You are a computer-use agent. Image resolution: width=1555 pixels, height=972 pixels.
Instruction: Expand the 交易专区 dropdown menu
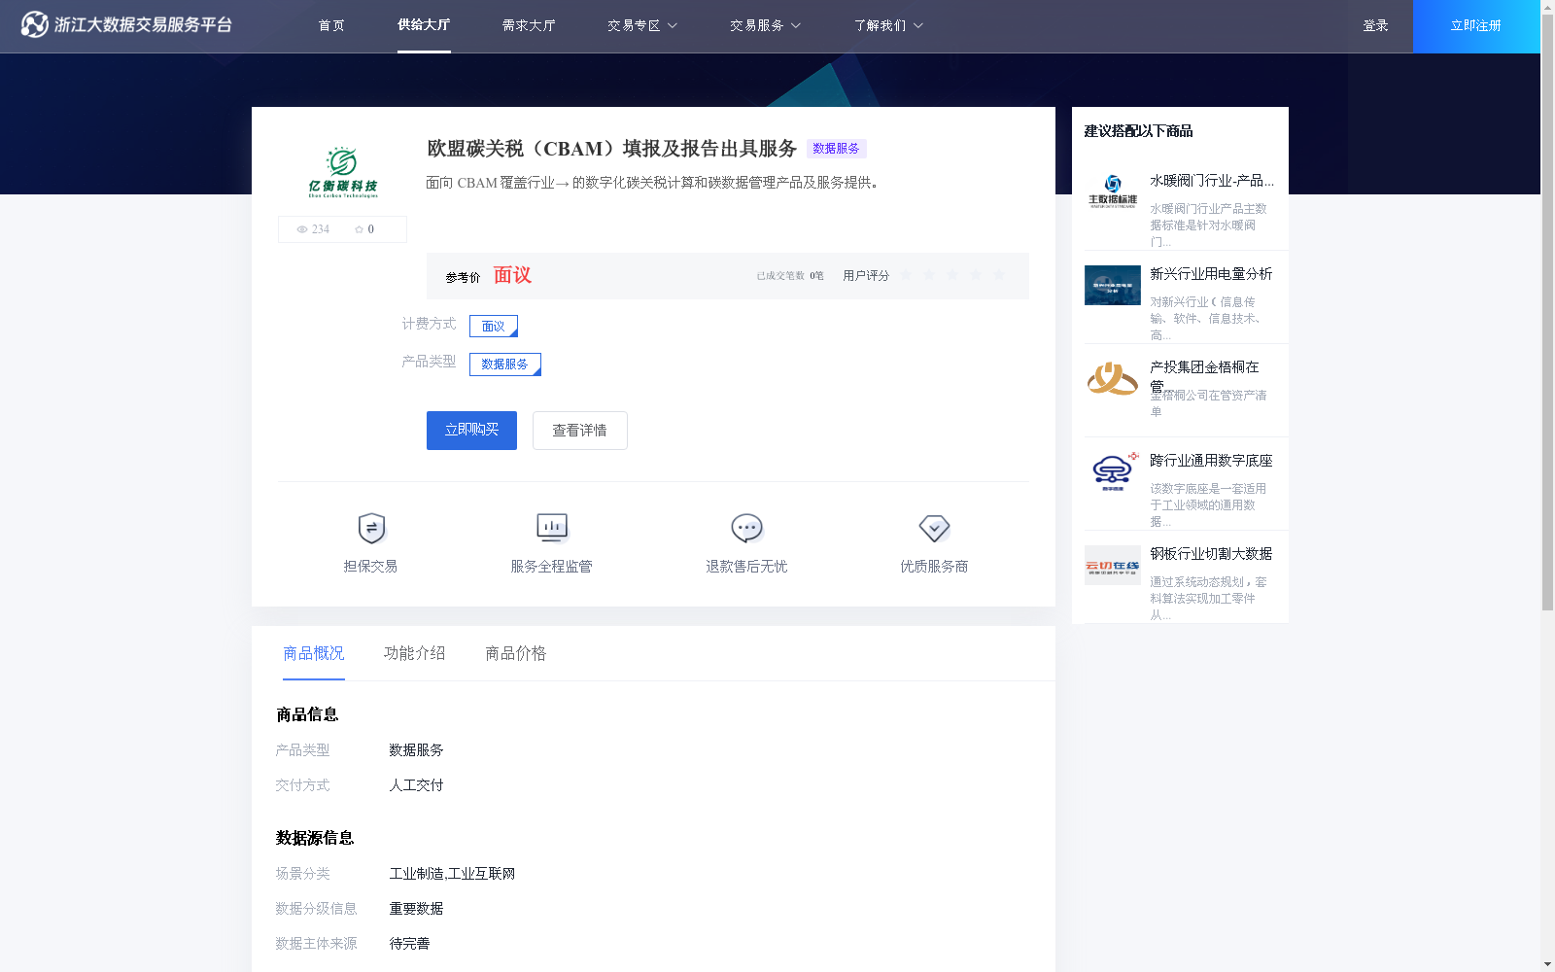(642, 25)
